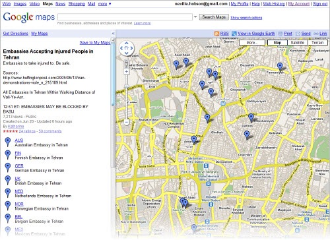Click Save to My Maps
Viewport: 330px width, 240px height.
pyautogui.click(x=95, y=42)
